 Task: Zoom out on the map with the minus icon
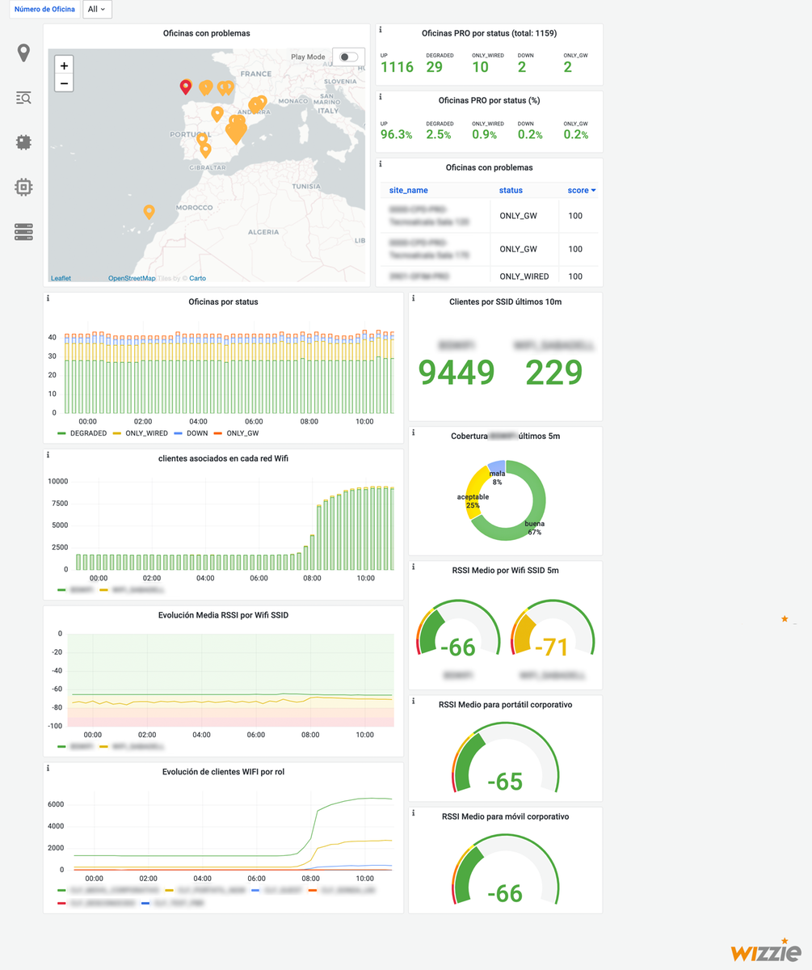coord(64,82)
